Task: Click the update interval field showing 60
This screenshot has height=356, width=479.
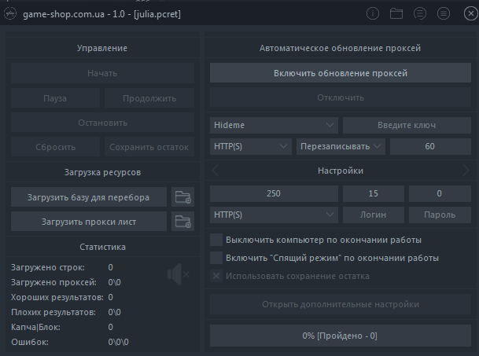Action: 430,146
